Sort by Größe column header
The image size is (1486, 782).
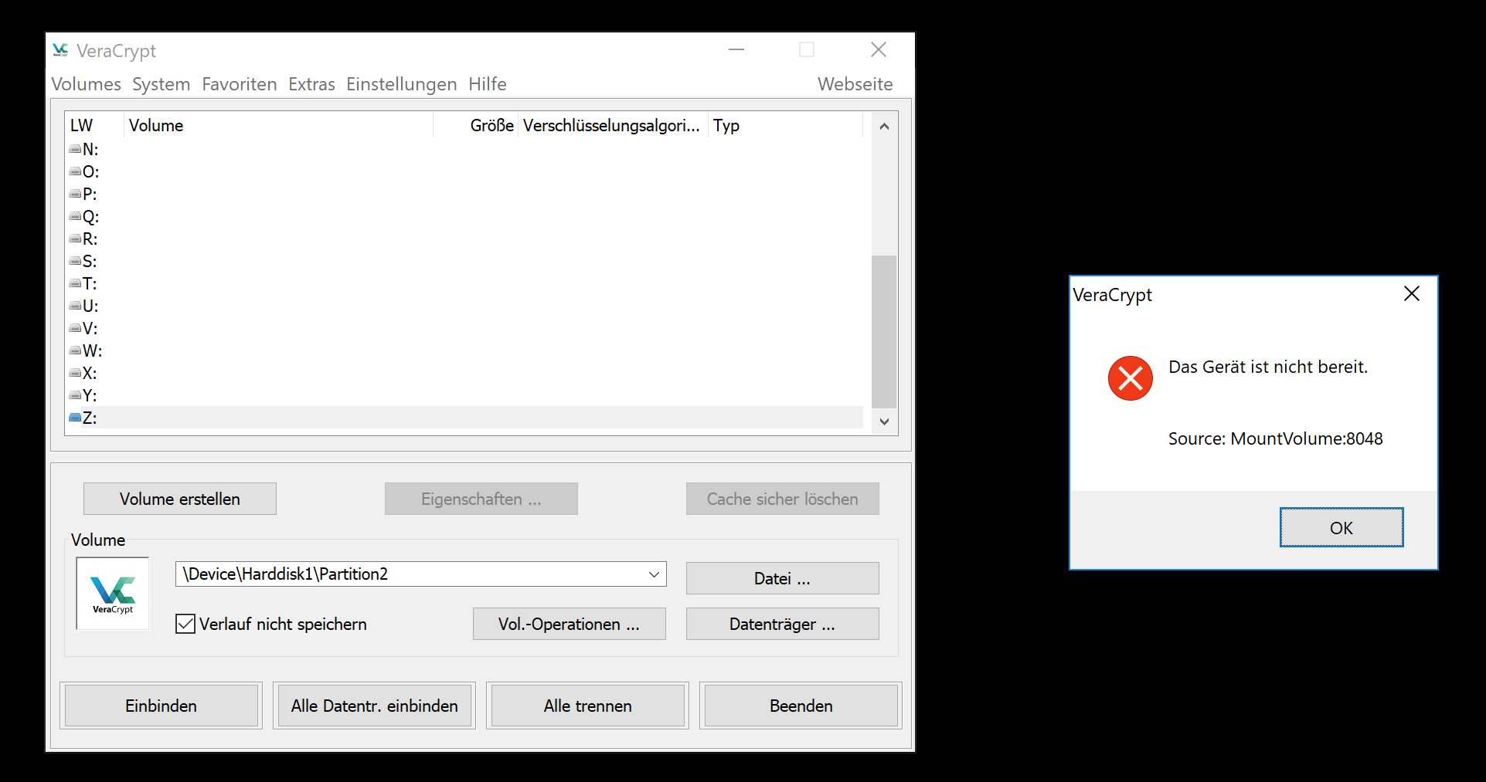click(x=475, y=125)
